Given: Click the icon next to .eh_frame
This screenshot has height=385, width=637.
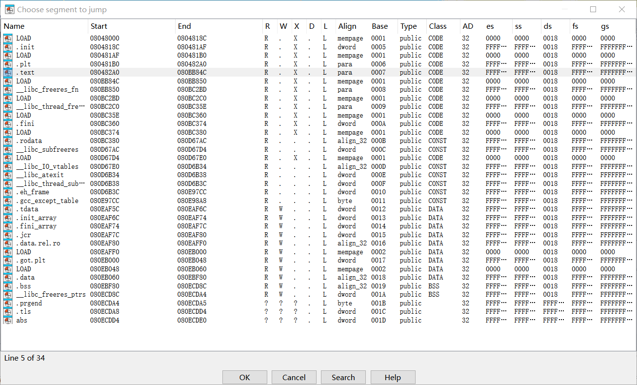Looking at the screenshot, I should [7, 192].
